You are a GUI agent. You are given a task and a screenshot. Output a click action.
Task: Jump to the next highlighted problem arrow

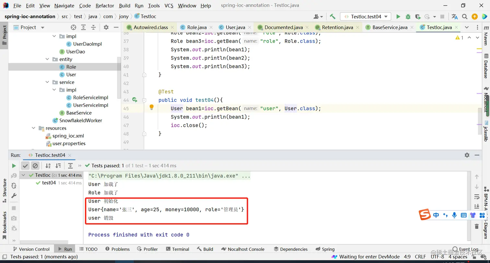click(x=477, y=38)
